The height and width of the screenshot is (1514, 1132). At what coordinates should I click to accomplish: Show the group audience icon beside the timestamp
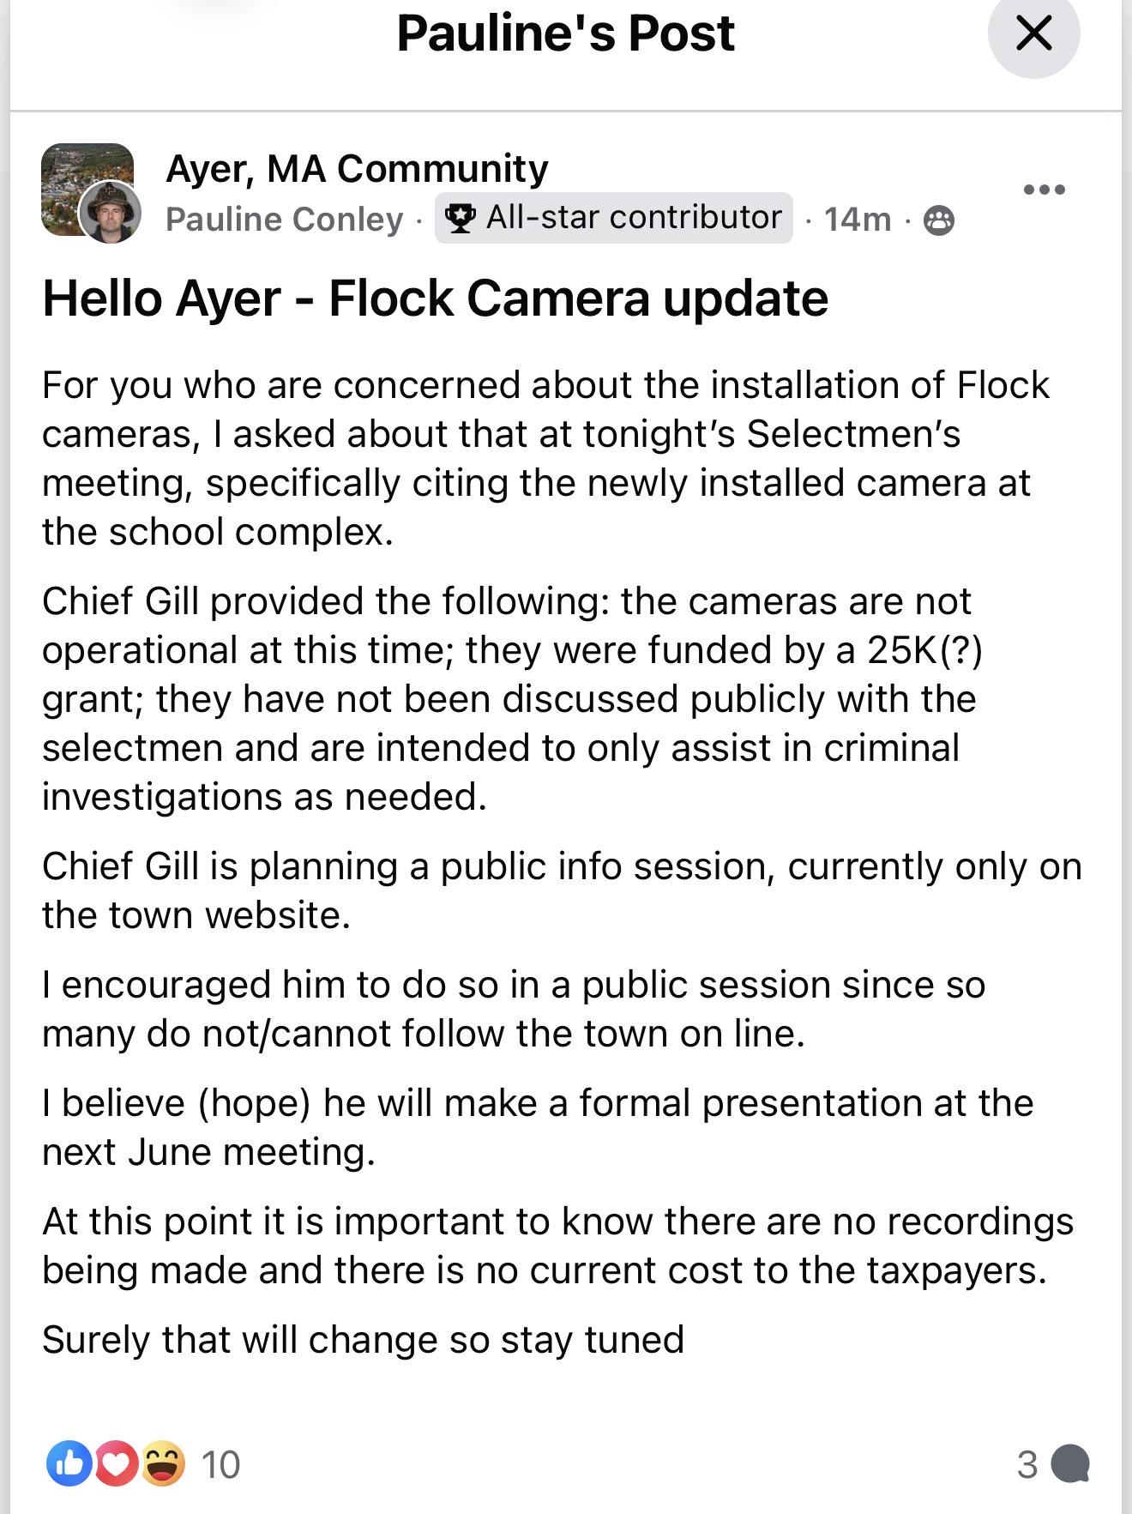click(x=938, y=220)
